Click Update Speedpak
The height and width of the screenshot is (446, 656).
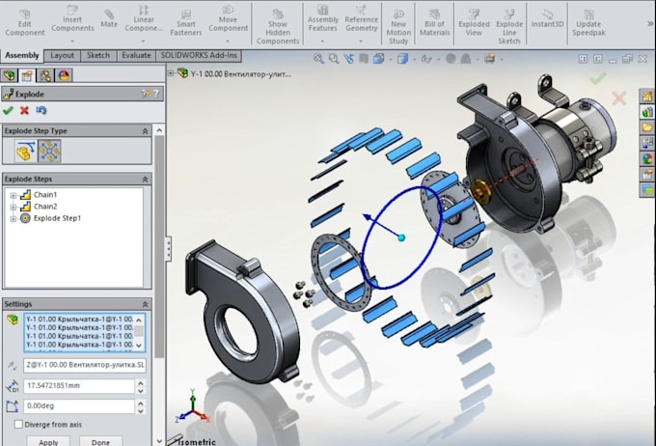[x=588, y=22]
